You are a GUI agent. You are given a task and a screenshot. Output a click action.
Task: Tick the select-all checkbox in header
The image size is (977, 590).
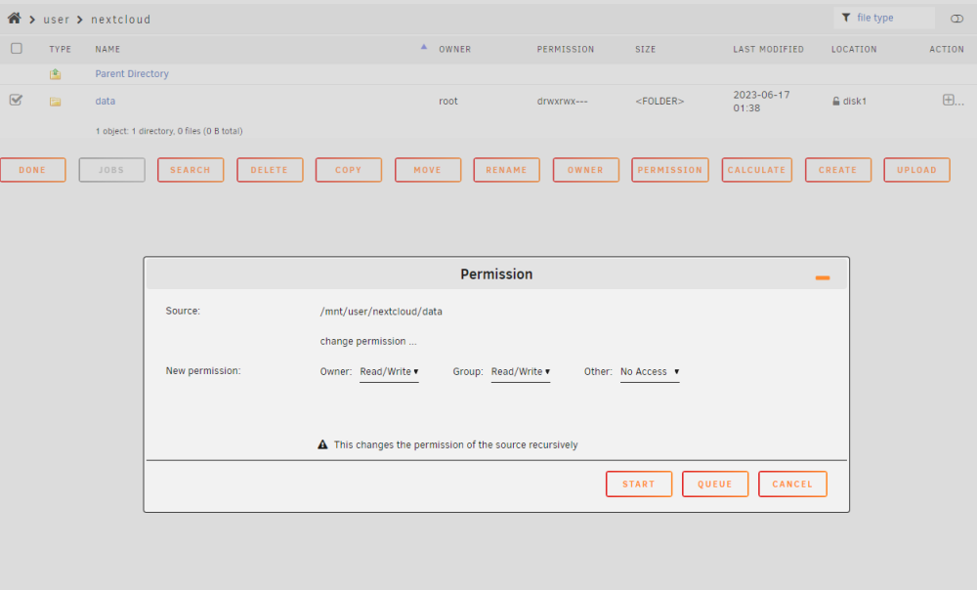point(17,48)
